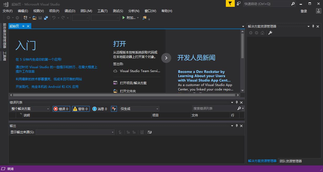Image resolution: width=323 pixels, height=172 pixels.
Task: Close the 起始页 tab
Action: pos(28,26)
